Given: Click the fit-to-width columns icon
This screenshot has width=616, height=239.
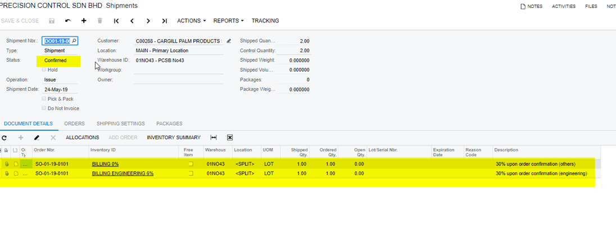Looking at the screenshot, I should point(214,137).
